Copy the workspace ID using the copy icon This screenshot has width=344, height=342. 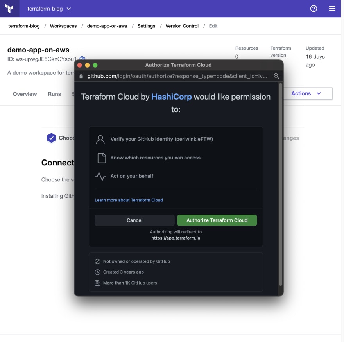82,59
